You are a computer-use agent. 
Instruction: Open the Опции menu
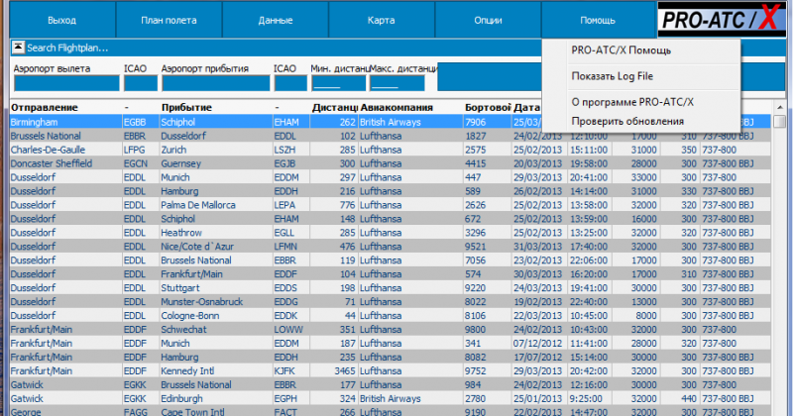488,20
